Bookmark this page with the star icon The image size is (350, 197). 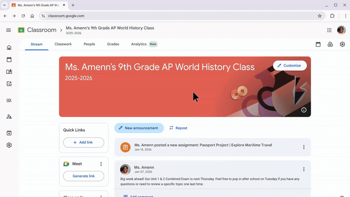320,16
